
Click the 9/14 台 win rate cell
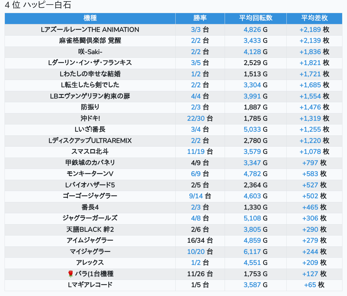click(x=200, y=196)
